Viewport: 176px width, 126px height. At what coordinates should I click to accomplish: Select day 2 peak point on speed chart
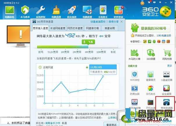[x=61, y=82]
